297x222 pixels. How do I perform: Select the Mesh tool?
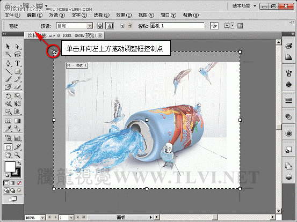click(x=8, y=121)
